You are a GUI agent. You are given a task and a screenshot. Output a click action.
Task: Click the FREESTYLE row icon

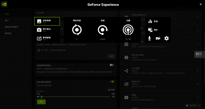coord(126,84)
